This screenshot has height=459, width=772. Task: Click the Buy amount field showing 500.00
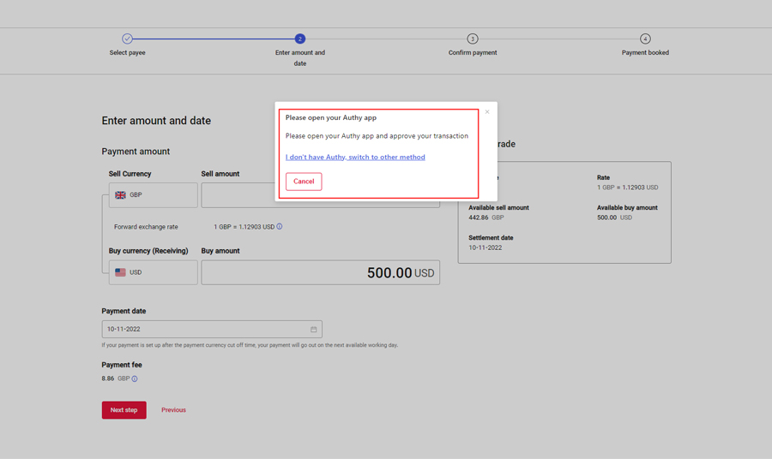(x=320, y=272)
